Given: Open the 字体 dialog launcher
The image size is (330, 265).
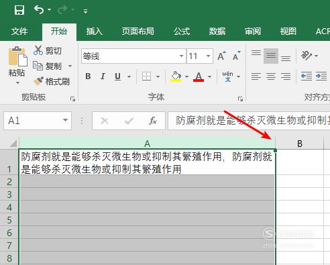Looking at the screenshot, I should [240, 99].
